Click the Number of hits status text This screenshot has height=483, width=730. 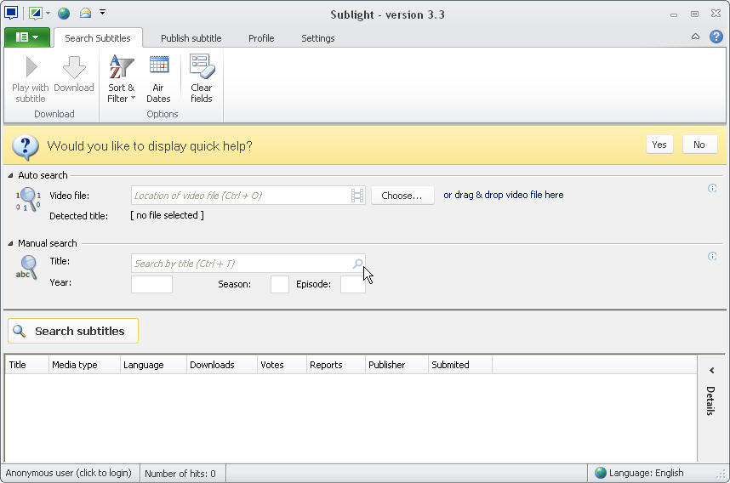(x=180, y=474)
